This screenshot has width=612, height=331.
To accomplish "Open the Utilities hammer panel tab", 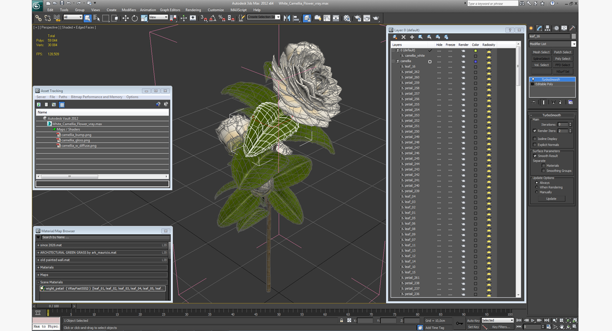I will (x=572, y=28).
